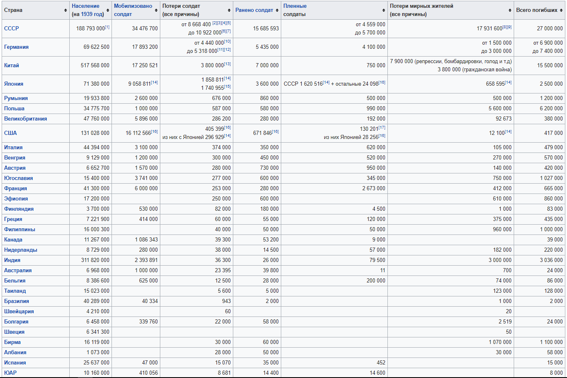Open footnote 1 beside USSR population
This screenshot has width=567, height=378.
click(107, 27)
